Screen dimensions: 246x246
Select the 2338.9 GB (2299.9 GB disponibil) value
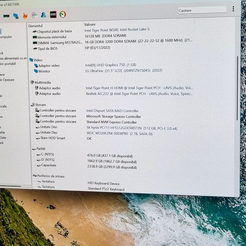[x=112, y=167]
